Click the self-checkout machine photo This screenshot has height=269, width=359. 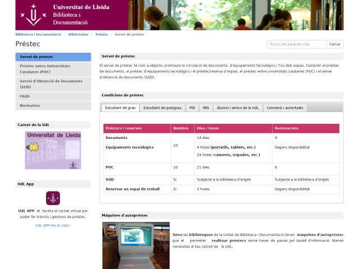(x=135, y=245)
